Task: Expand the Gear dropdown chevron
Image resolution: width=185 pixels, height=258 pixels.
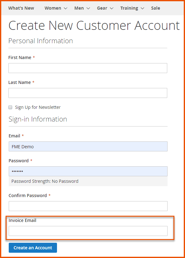Action: coord(111,8)
